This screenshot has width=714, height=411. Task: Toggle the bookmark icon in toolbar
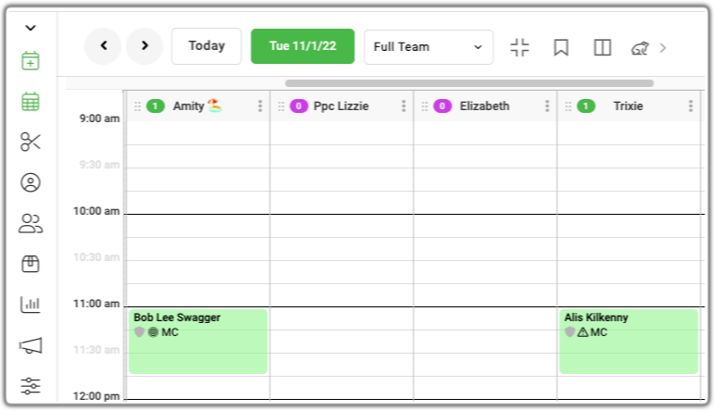[561, 47]
